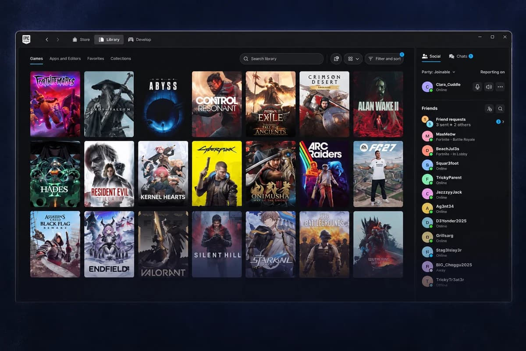The height and width of the screenshot is (351, 526).
Task: Open the Resident Evil Village tile
Action: point(109,174)
